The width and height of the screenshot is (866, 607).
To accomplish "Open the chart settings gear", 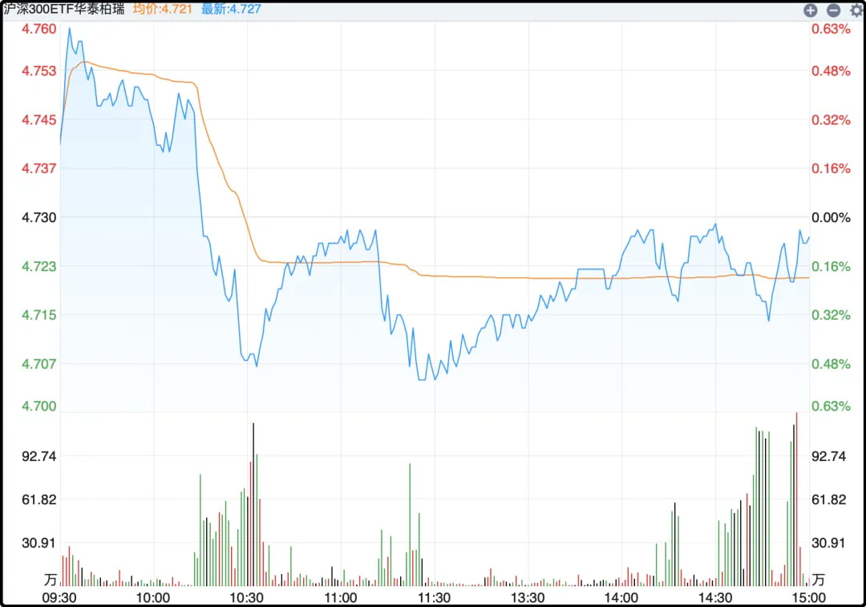I will coord(854,11).
